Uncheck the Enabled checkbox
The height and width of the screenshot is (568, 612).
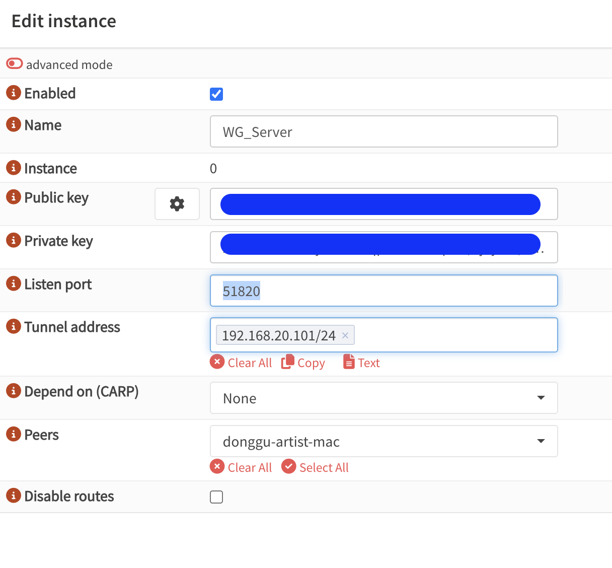pos(216,94)
